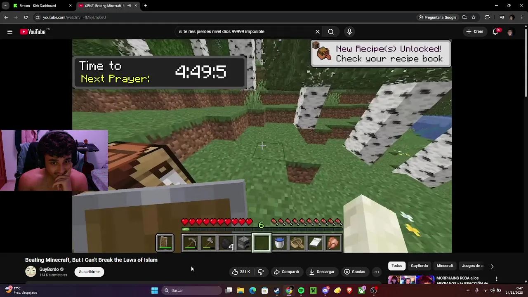528x297 pixels.
Task: Open Discord from the taskbar
Action: [x=325, y=290]
